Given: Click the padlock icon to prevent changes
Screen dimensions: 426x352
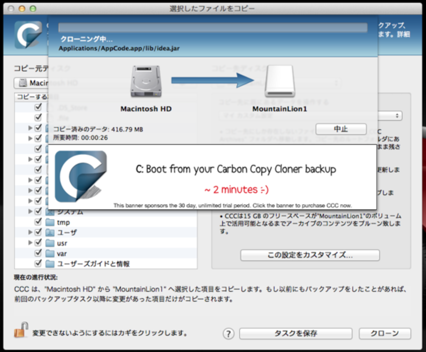Looking at the screenshot, I should tap(21, 330).
